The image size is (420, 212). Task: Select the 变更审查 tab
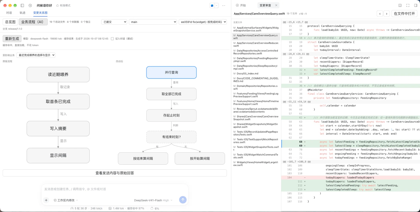point(265,5)
